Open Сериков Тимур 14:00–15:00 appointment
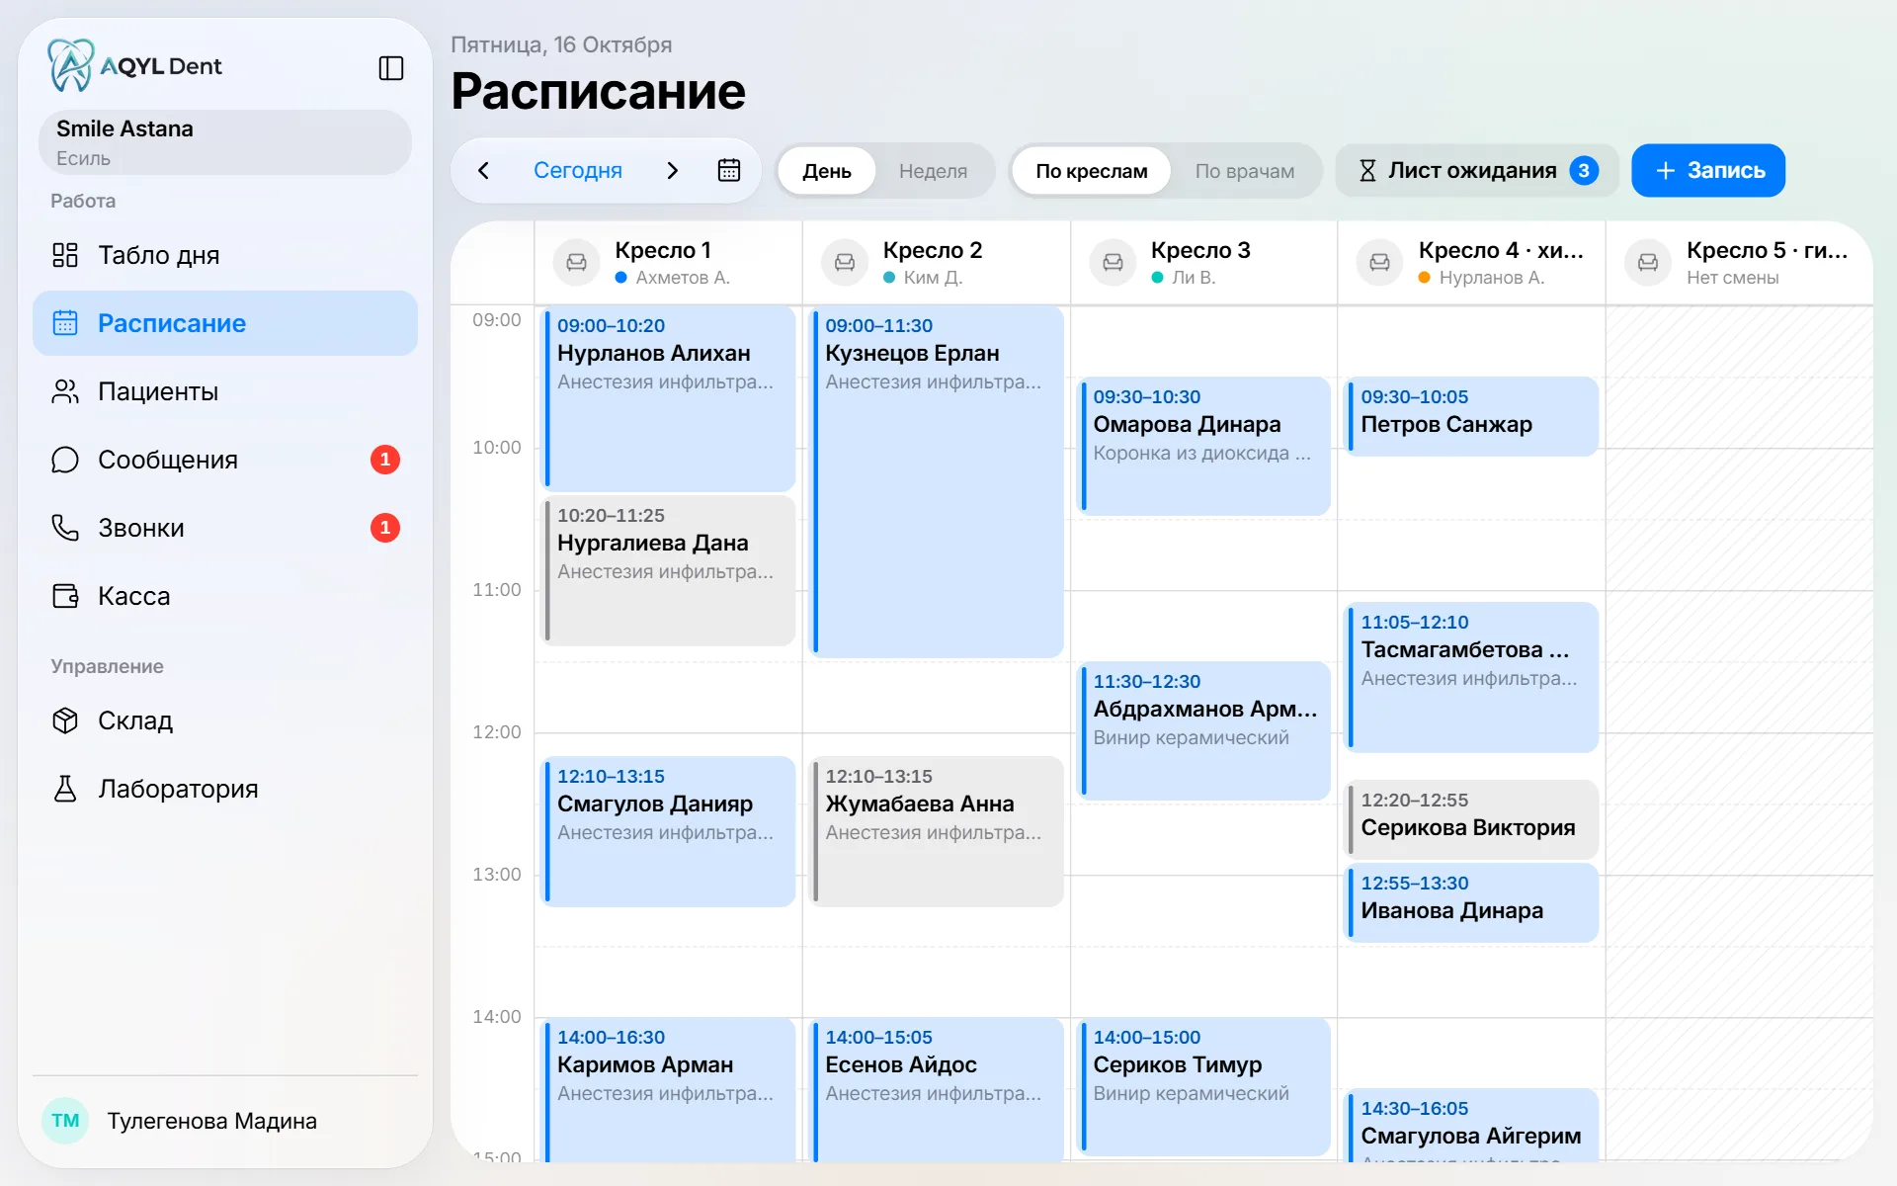 1204,1087
